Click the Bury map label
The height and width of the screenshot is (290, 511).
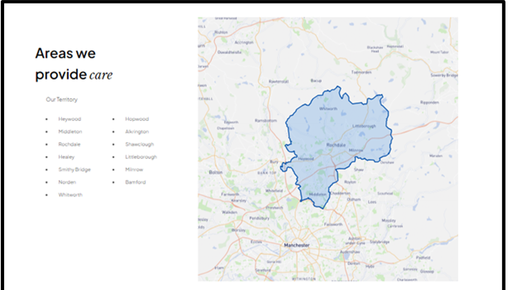point(274,162)
